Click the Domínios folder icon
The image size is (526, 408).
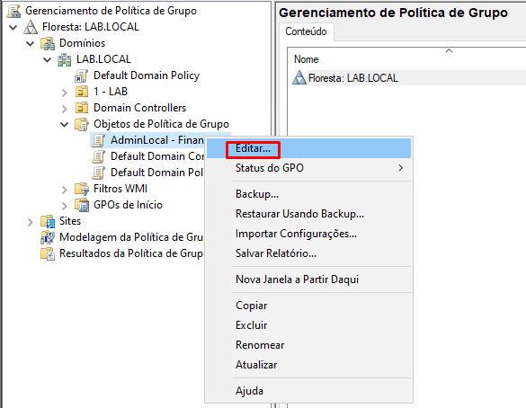[x=48, y=43]
